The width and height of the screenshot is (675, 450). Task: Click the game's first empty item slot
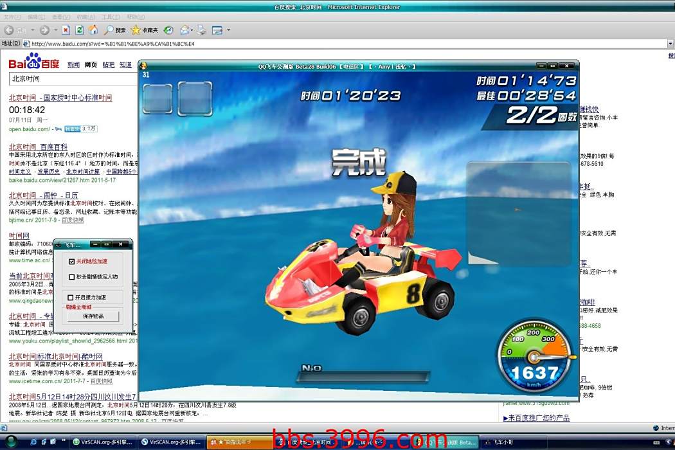click(x=157, y=98)
